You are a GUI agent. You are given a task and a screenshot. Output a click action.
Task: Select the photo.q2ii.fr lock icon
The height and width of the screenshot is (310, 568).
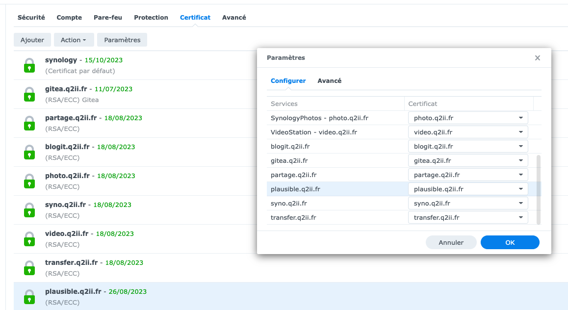[x=30, y=181]
